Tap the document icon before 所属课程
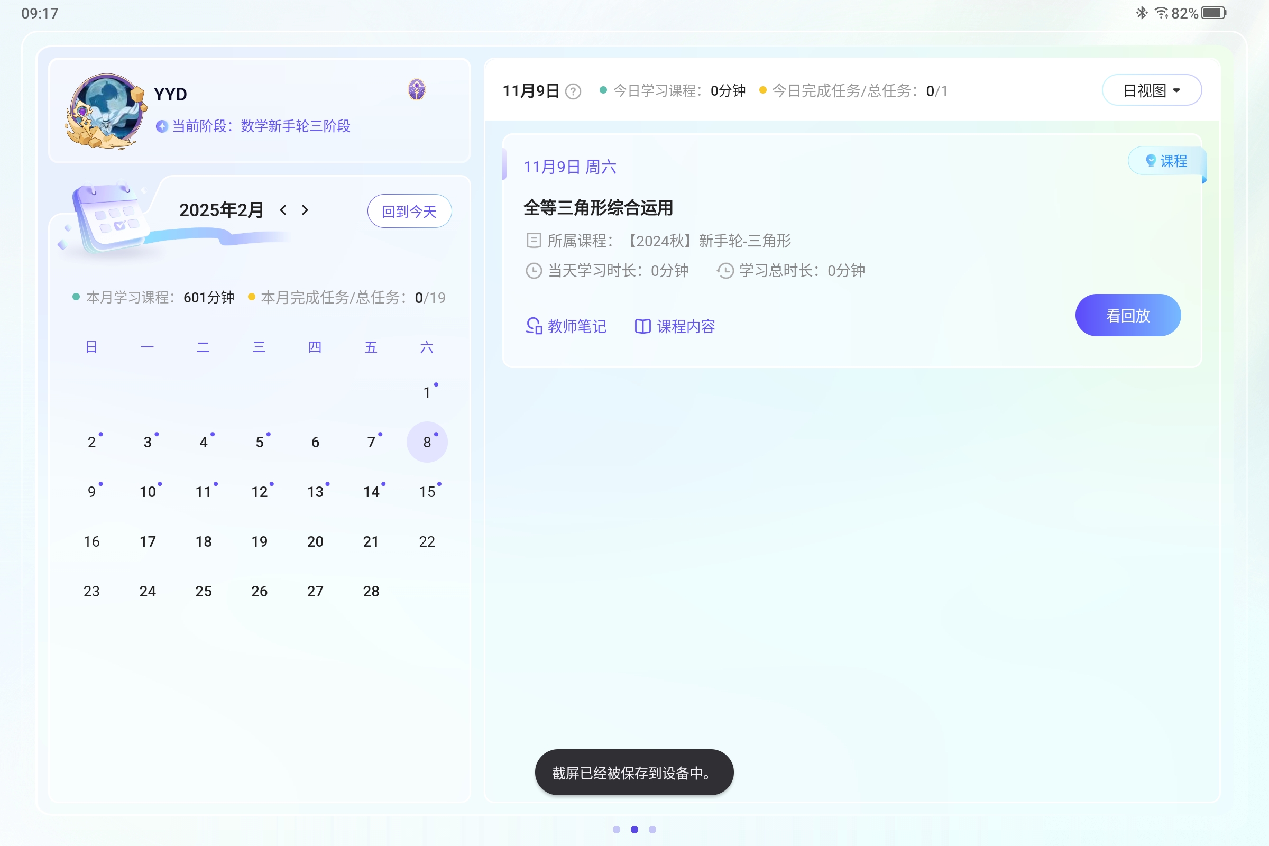Image resolution: width=1269 pixels, height=846 pixels. pos(534,240)
